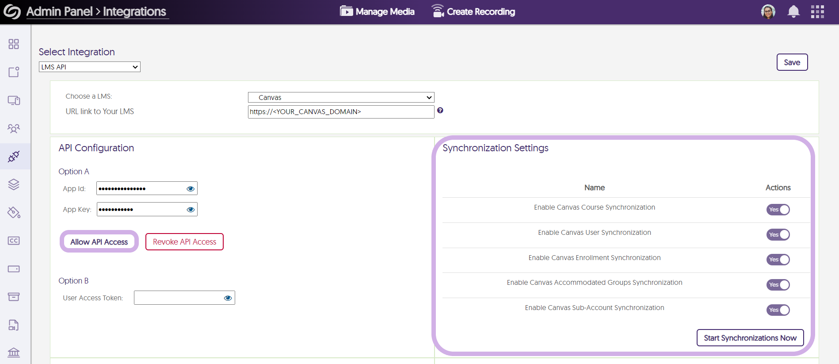Toggle Enable Canvas Enrollment Synchronization
839x364 pixels.
(778, 260)
